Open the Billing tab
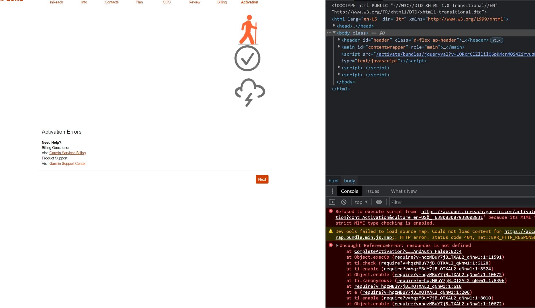The width and height of the screenshot is (535, 308). [x=222, y=2]
